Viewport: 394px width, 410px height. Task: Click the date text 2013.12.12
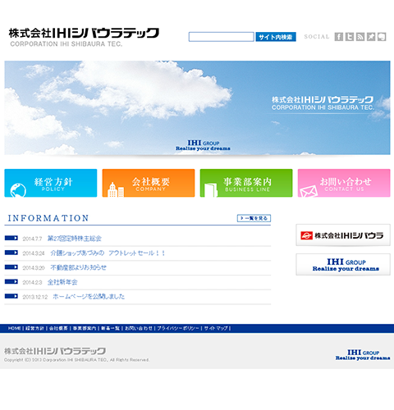point(35,297)
